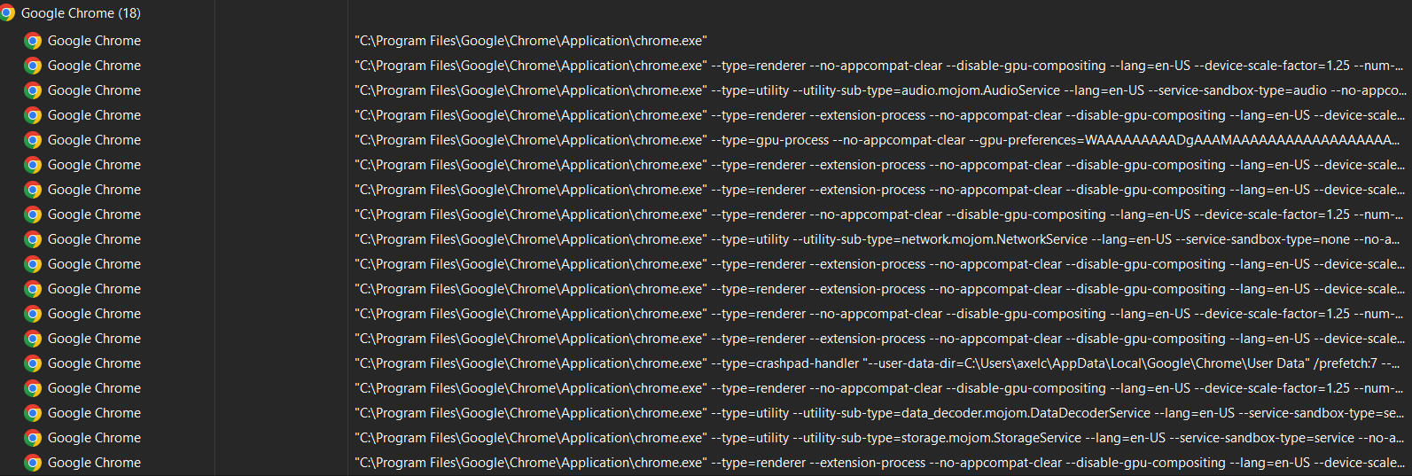Click the --type=crashpad-handler command line
This screenshot has height=476, width=1412.
(878, 363)
